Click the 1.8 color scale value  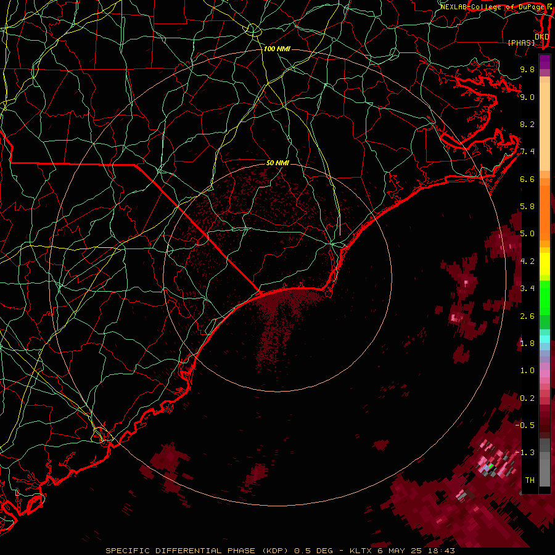[527, 343]
